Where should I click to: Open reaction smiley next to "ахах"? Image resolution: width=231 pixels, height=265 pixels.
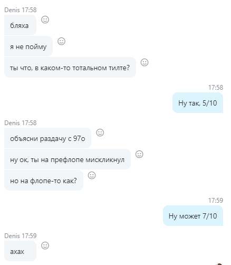(x=45, y=245)
